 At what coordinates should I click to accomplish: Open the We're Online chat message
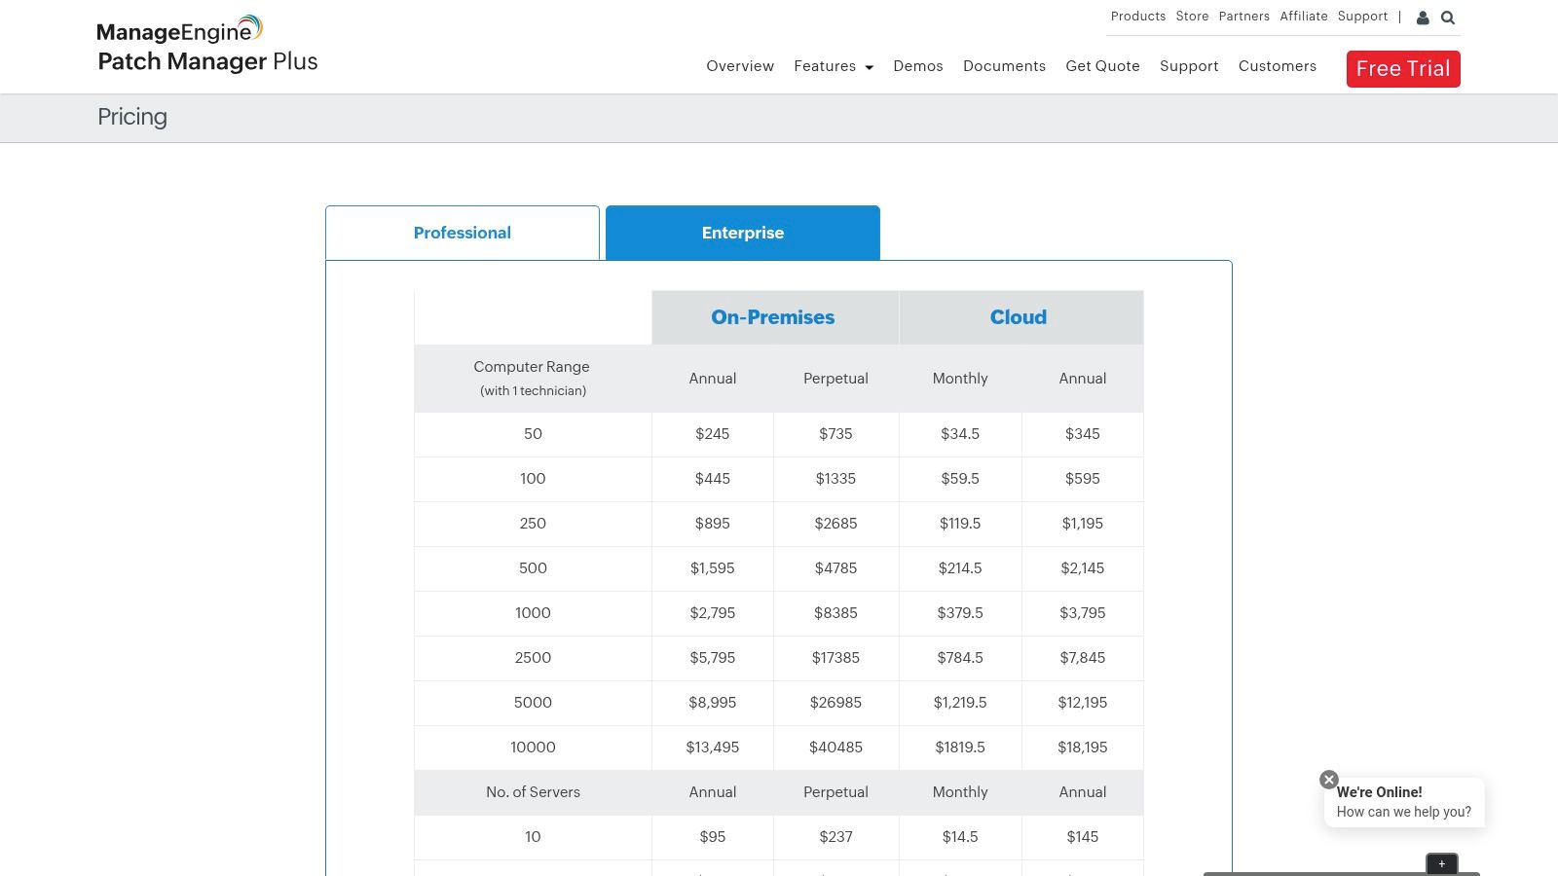click(1404, 802)
